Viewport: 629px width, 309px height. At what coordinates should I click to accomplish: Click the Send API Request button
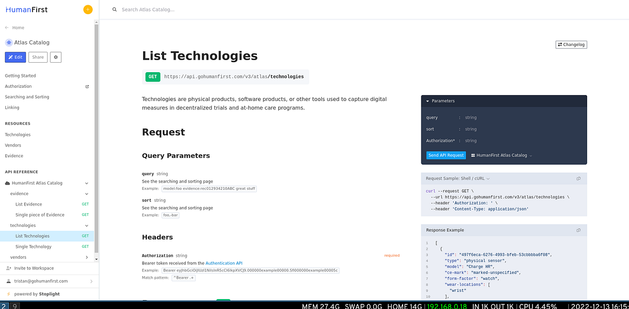(446, 155)
